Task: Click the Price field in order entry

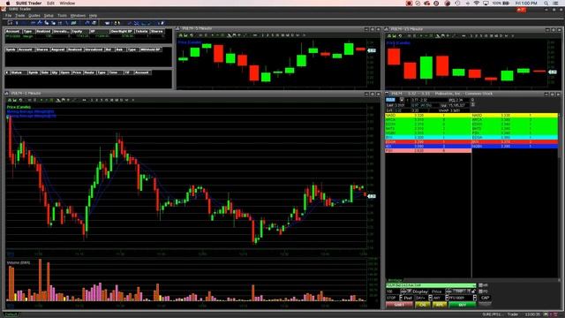Action: click(438, 291)
